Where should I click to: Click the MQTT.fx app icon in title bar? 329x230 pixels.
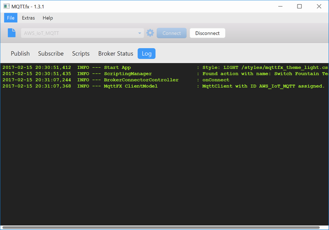point(7,6)
